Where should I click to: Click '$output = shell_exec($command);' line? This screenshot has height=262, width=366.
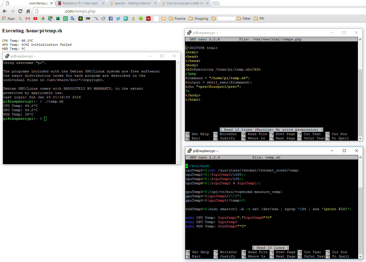pos(218,82)
